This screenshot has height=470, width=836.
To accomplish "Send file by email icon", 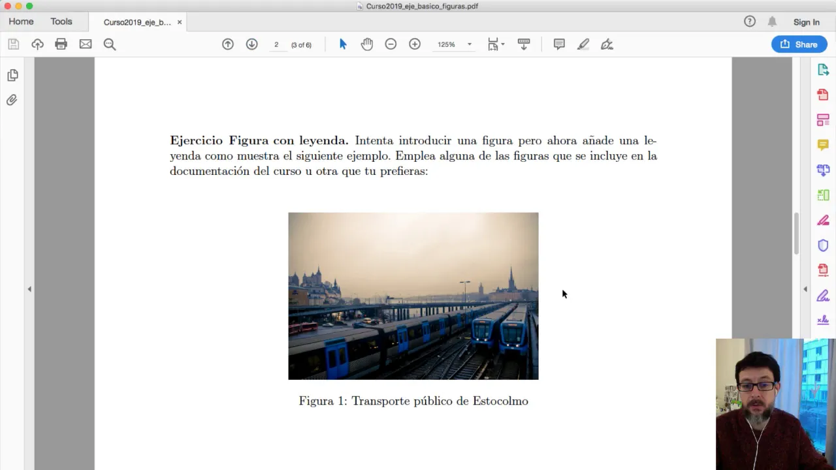I will pos(86,44).
